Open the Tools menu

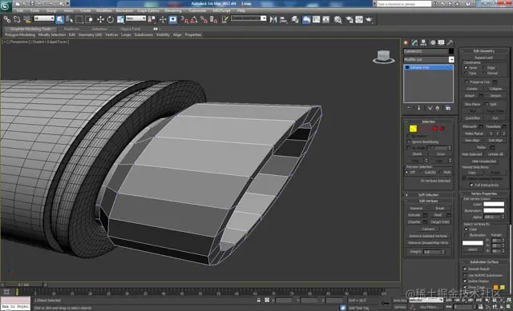[34, 10]
